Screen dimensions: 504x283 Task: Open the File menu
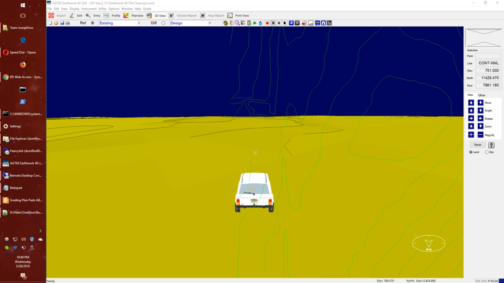[x=49, y=9]
